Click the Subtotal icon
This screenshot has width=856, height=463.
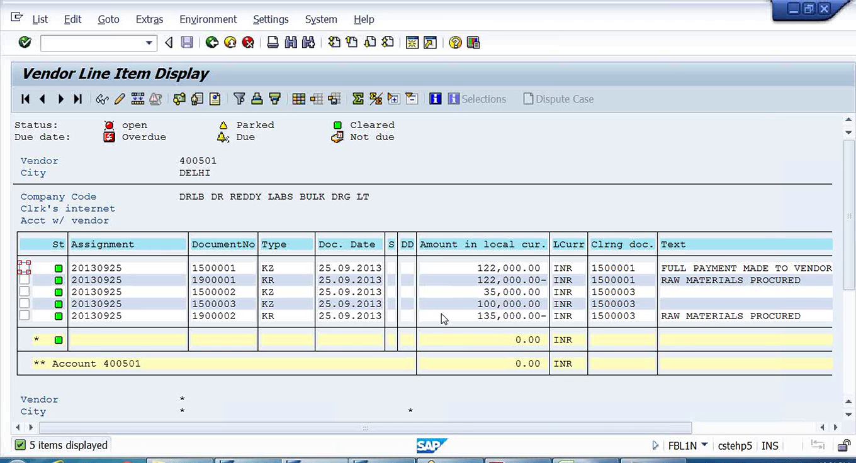[x=376, y=99]
